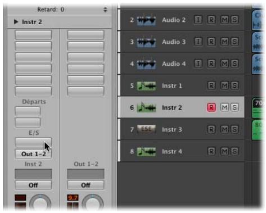Mute the Instr 3 track
The image size is (266, 213).
click(x=224, y=129)
